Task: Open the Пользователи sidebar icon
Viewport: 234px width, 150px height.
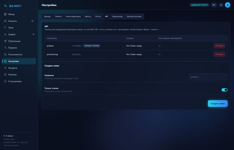Action: pyautogui.click(x=5, y=55)
